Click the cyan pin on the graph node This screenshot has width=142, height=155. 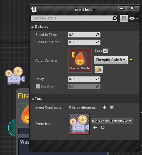[12, 128]
